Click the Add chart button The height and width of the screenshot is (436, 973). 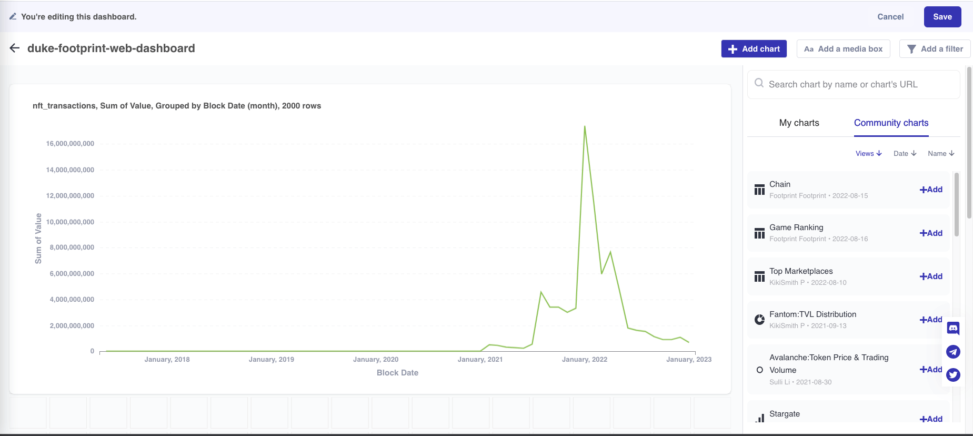[x=754, y=48]
